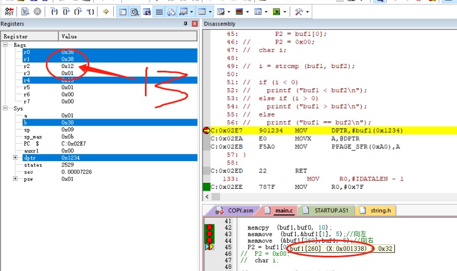Open the Watch Windows dropdown arrow

click(x=192, y=12)
